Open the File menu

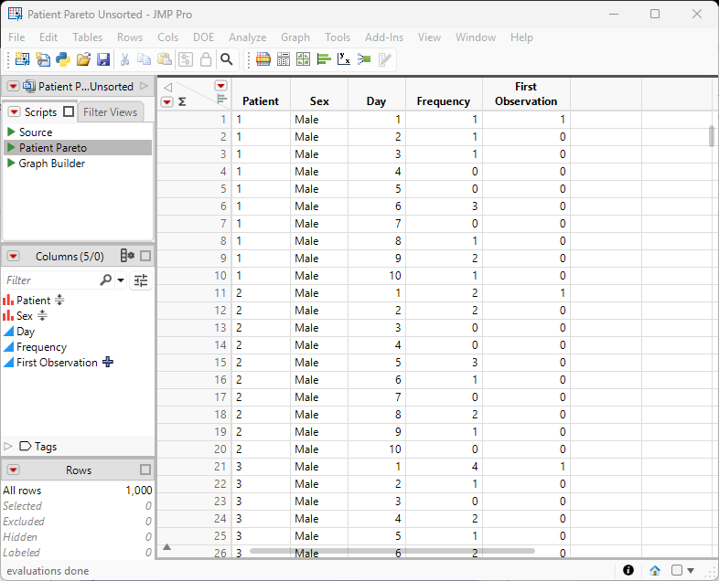click(x=16, y=37)
